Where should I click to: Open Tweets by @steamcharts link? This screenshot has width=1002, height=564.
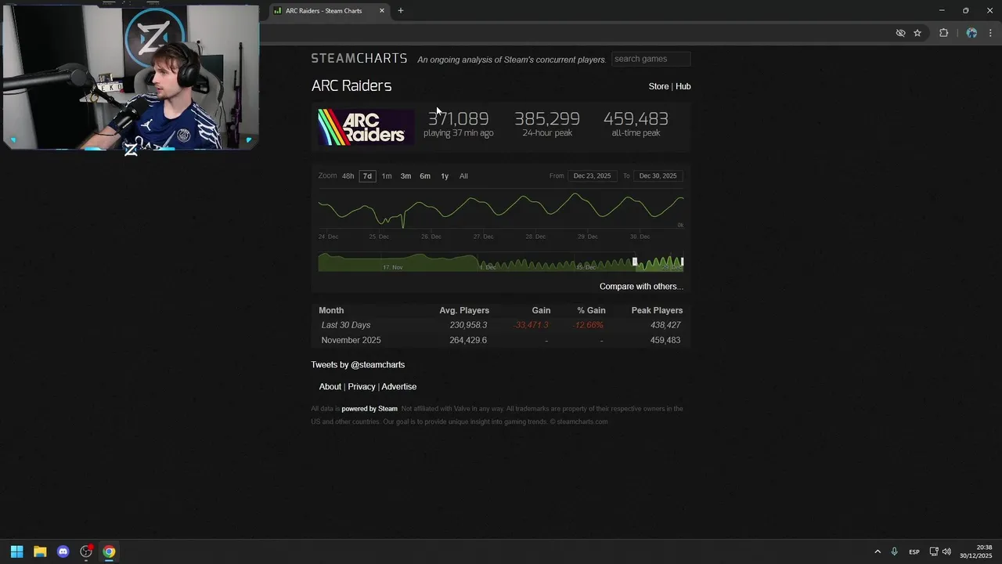point(358,365)
